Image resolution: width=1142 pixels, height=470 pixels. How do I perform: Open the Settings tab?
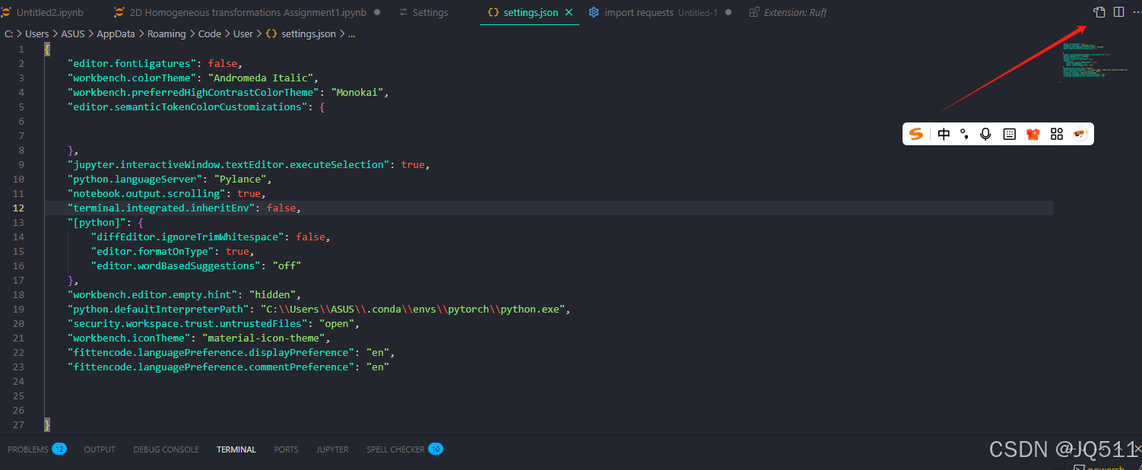[x=430, y=11]
